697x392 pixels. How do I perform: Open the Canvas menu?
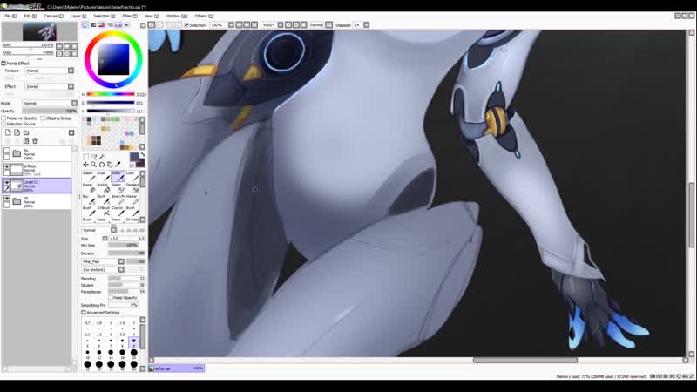pyautogui.click(x=53, y=16)
